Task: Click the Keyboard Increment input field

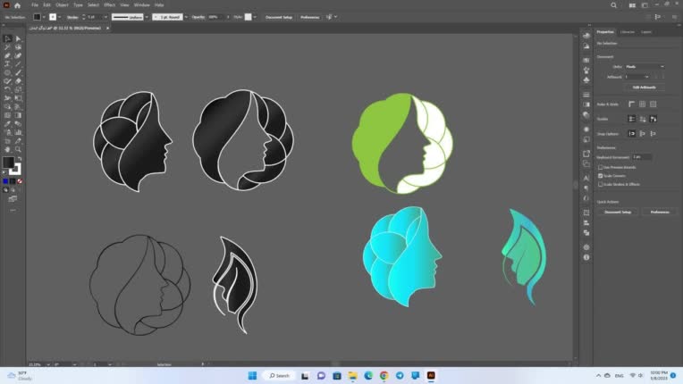Action: click(642, 157)
